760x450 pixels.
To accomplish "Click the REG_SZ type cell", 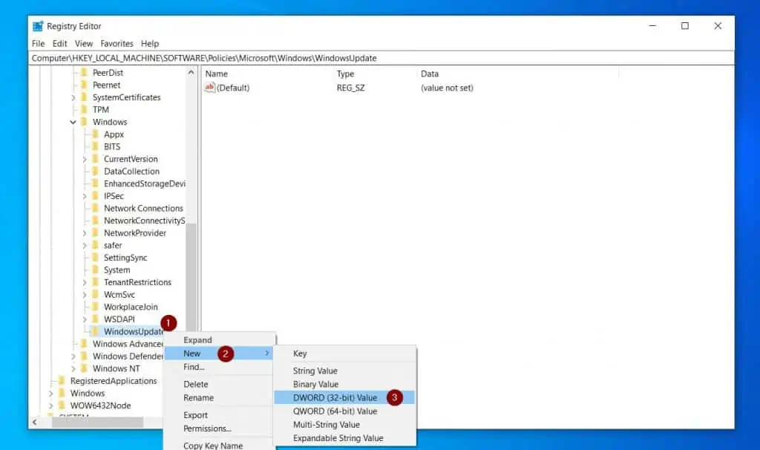I will coord(350,88).
